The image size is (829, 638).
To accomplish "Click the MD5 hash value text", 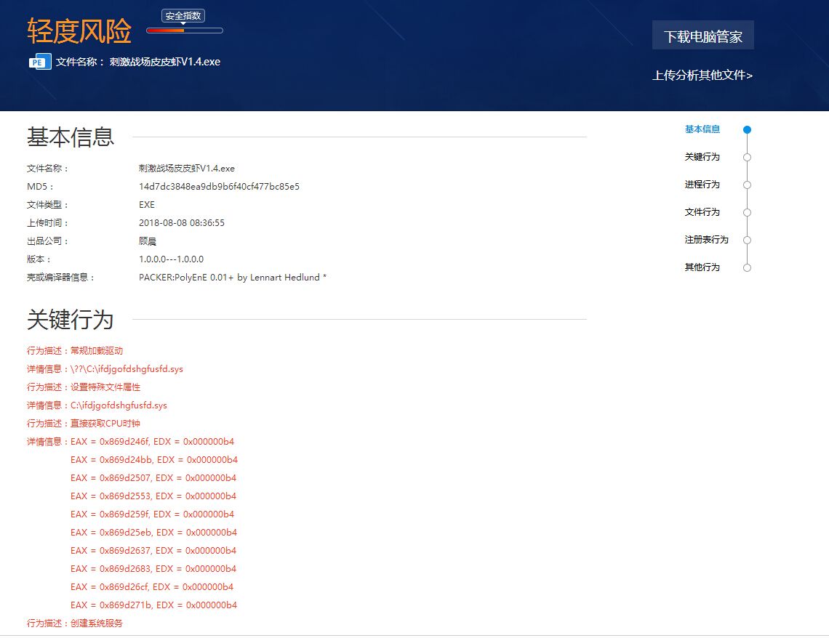I will pyautogui.click(x=219, y=187).
